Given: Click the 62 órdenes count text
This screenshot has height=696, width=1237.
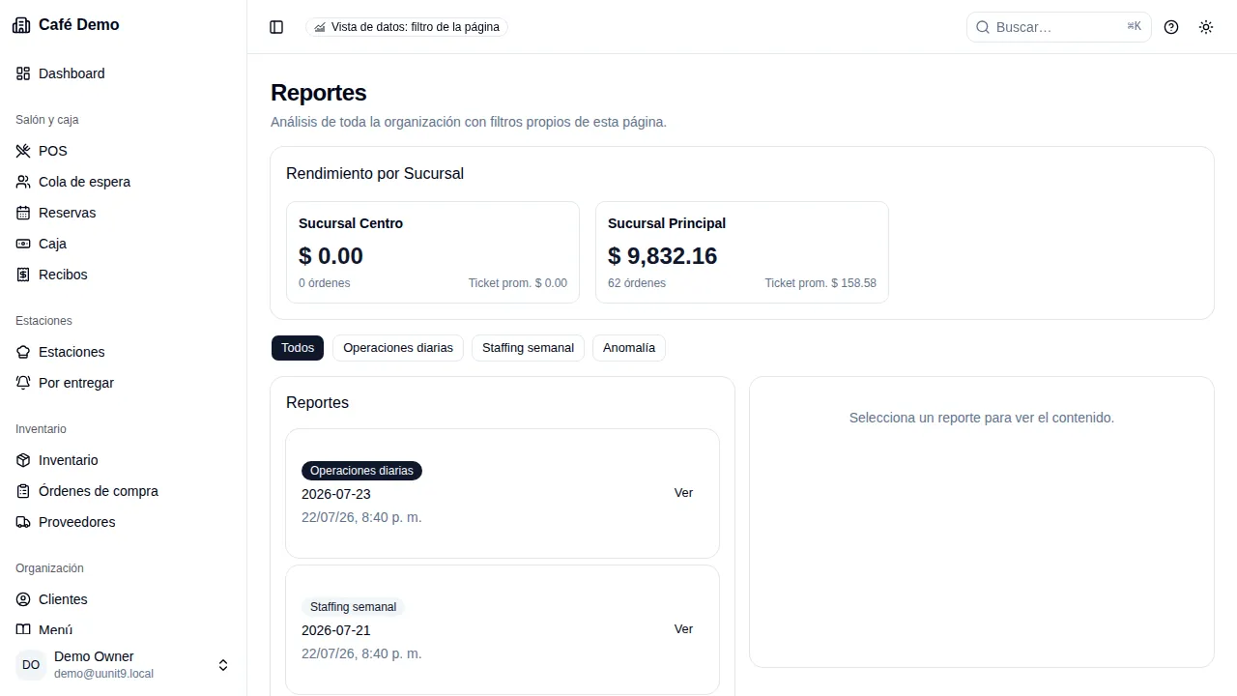Looking at the screenshot, I should pyautogui.click(x=637, y=283).
